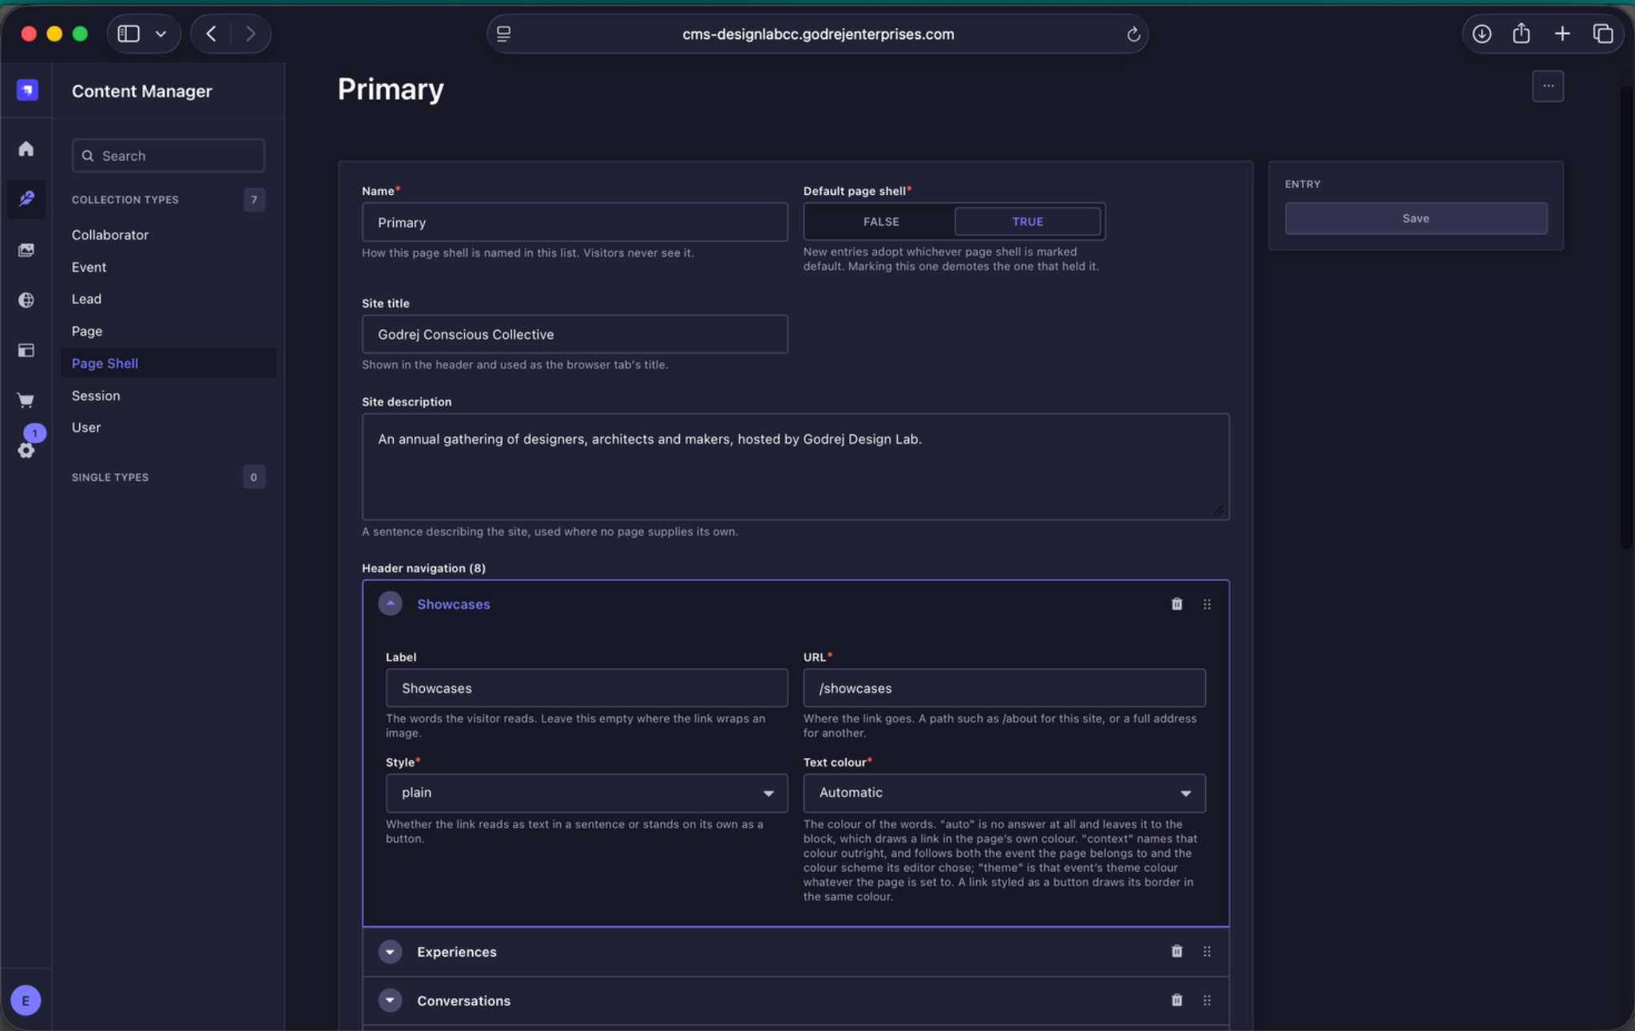Open the more actions ellipsis button
This screenshot has height=1031, width=1635.
click(x=1548, y=86)
